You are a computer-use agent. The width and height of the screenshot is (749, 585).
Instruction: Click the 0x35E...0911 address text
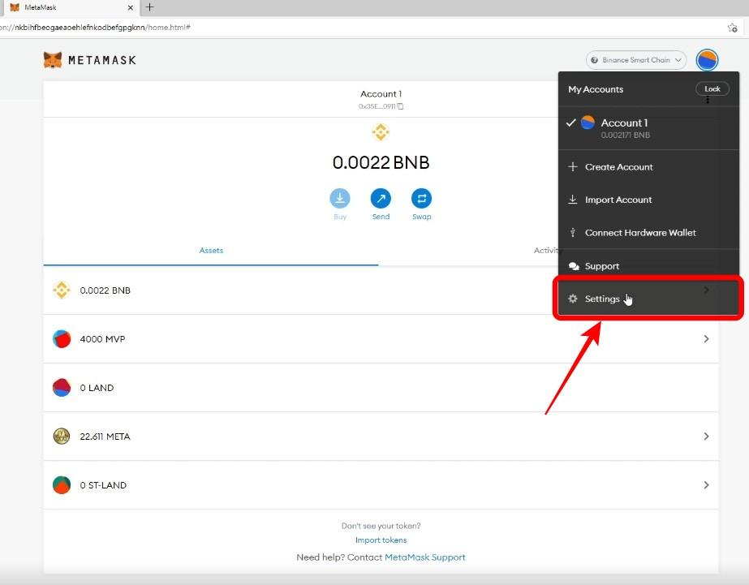[377, 106]
